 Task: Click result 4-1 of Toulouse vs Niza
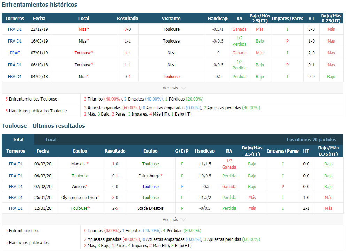(x=128, y=53)
